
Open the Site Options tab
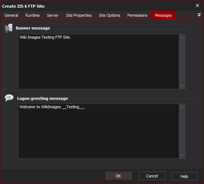click(109, 15)
